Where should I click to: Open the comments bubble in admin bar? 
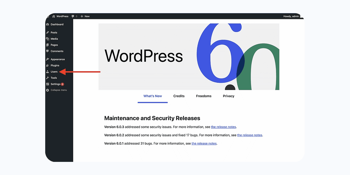coord(73,16)
